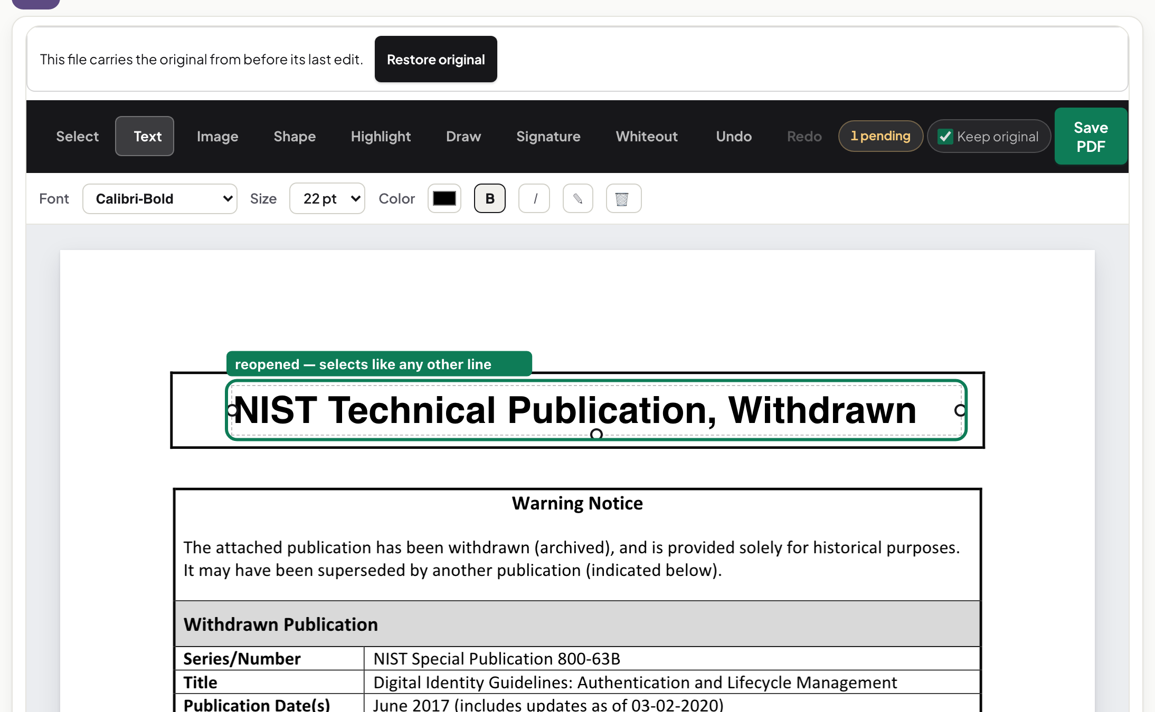Screen dimensions: 1155x712
Task: View the 1 pending badge
Action: (881, 136)
